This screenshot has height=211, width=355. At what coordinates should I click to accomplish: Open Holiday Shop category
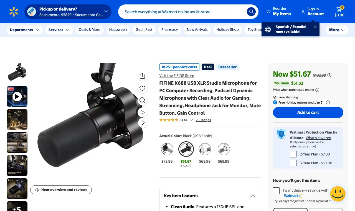[227, 30]
